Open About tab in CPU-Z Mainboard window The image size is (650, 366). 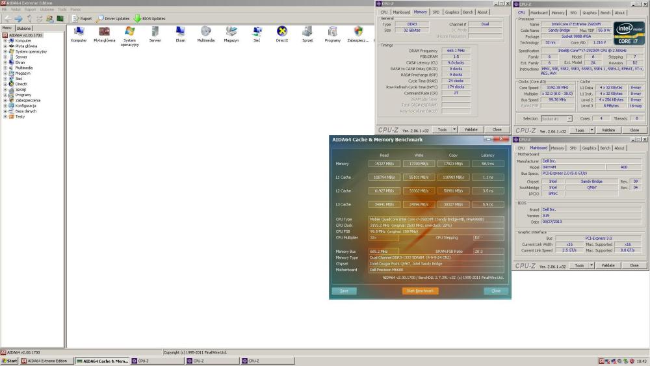pyautogui.click(x=619, y=148)
